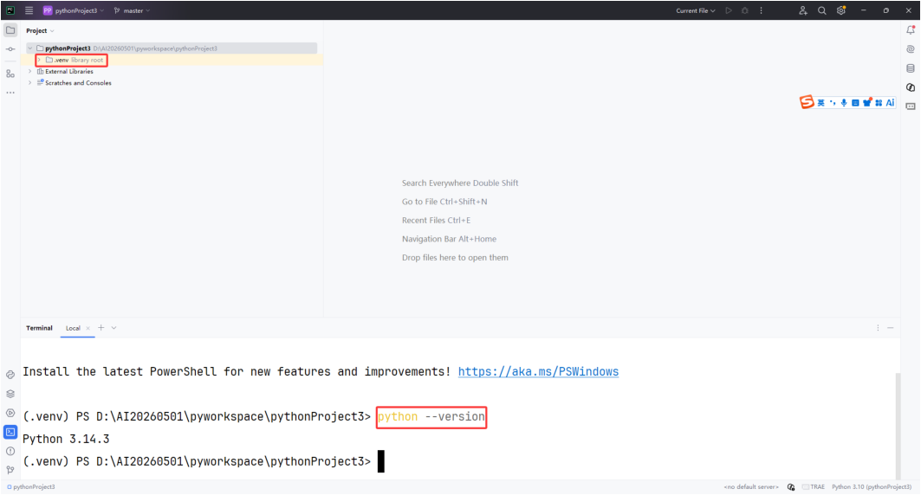Open Sogou soft keyboard icon

855,103
